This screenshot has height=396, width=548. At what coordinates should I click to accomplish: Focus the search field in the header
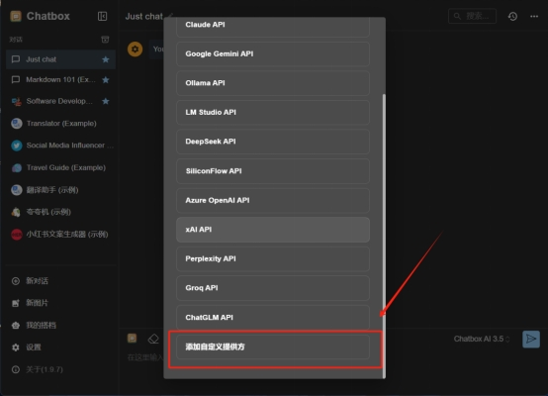pyautogui.click(x=472, y=16)
